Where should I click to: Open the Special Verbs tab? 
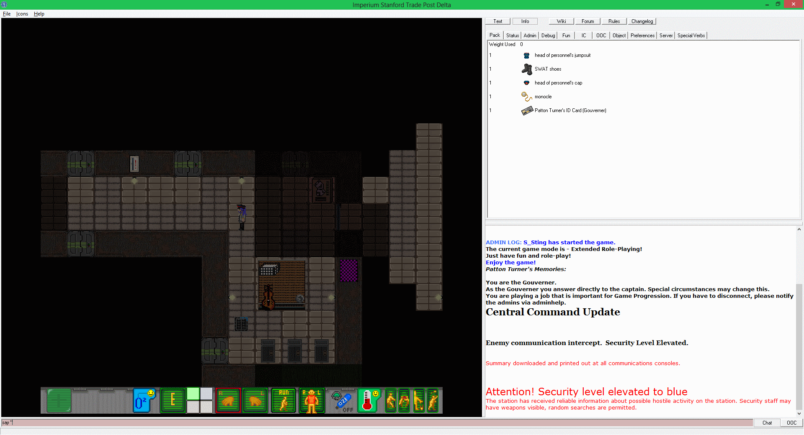click(x=691, y=36)
